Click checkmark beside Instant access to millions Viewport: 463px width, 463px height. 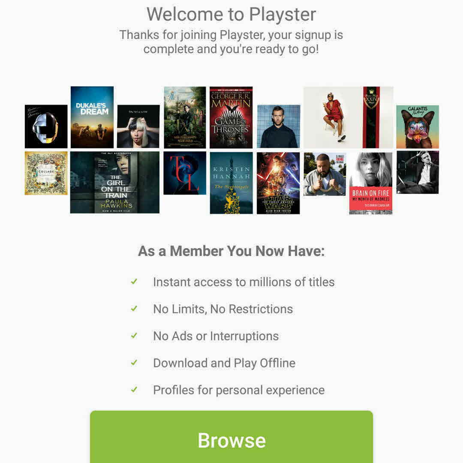click(134, 282)
